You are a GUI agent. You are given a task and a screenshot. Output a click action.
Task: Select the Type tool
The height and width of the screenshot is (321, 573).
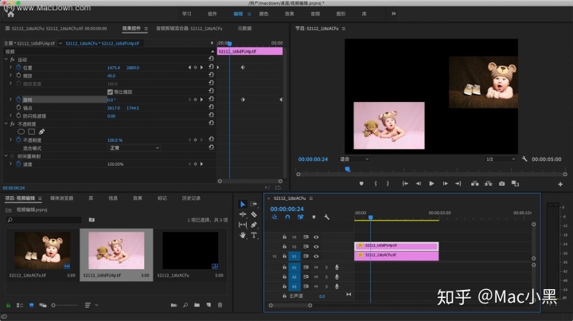pyautogui.click(x=254, y=236)
